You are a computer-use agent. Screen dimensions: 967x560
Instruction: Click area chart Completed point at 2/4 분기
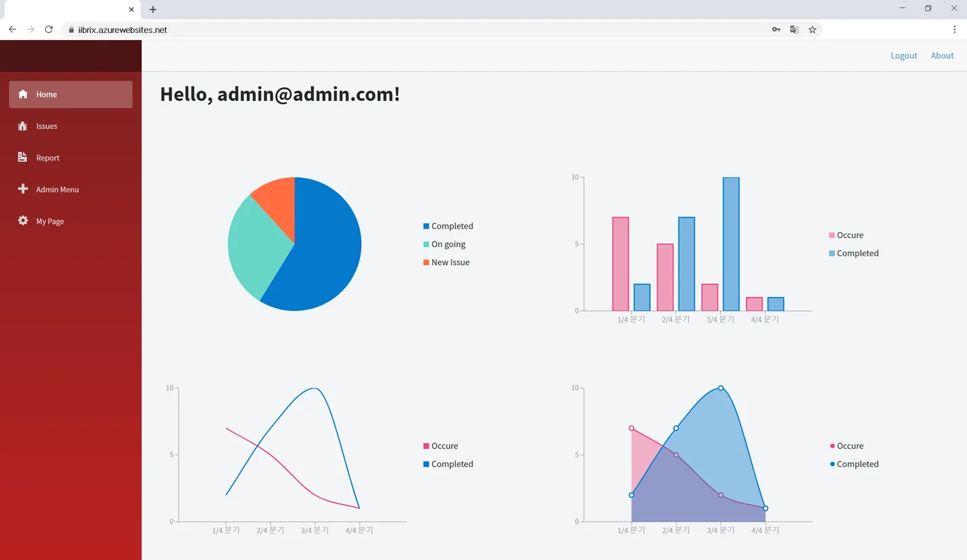[x=676, y=428]
